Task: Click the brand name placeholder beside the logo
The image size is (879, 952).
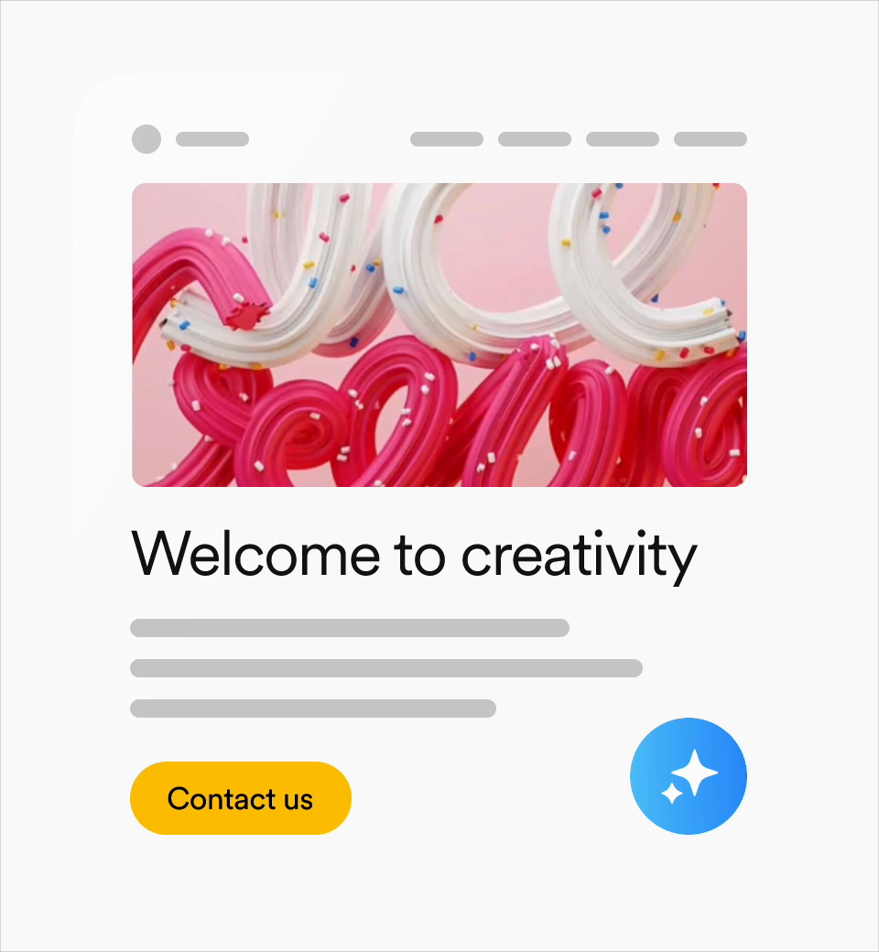Action: (x=212, y=139)
